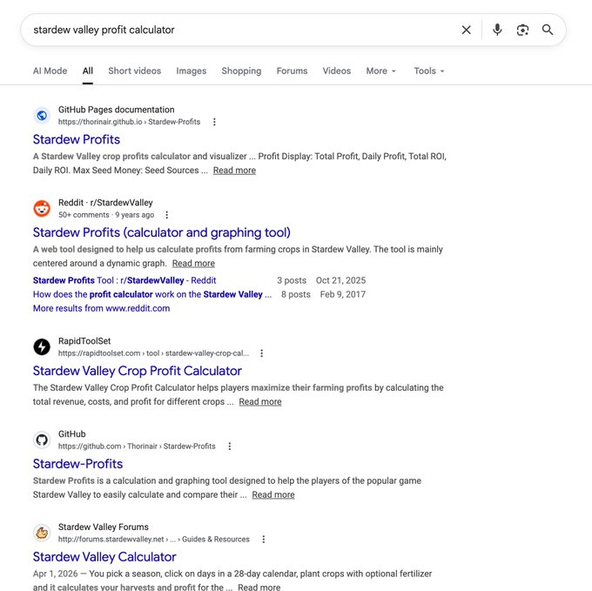Switch to the Short videos tab

tap(134, 71)
